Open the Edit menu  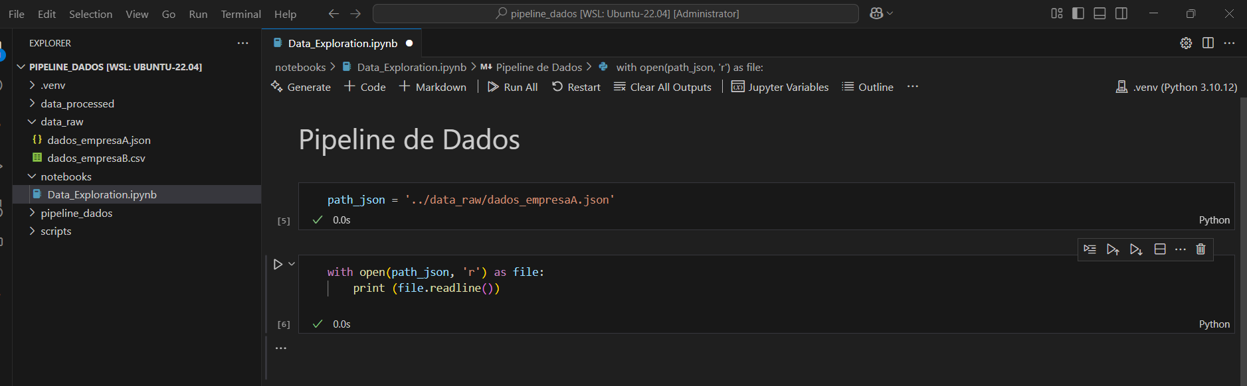[x=47, y=14]
